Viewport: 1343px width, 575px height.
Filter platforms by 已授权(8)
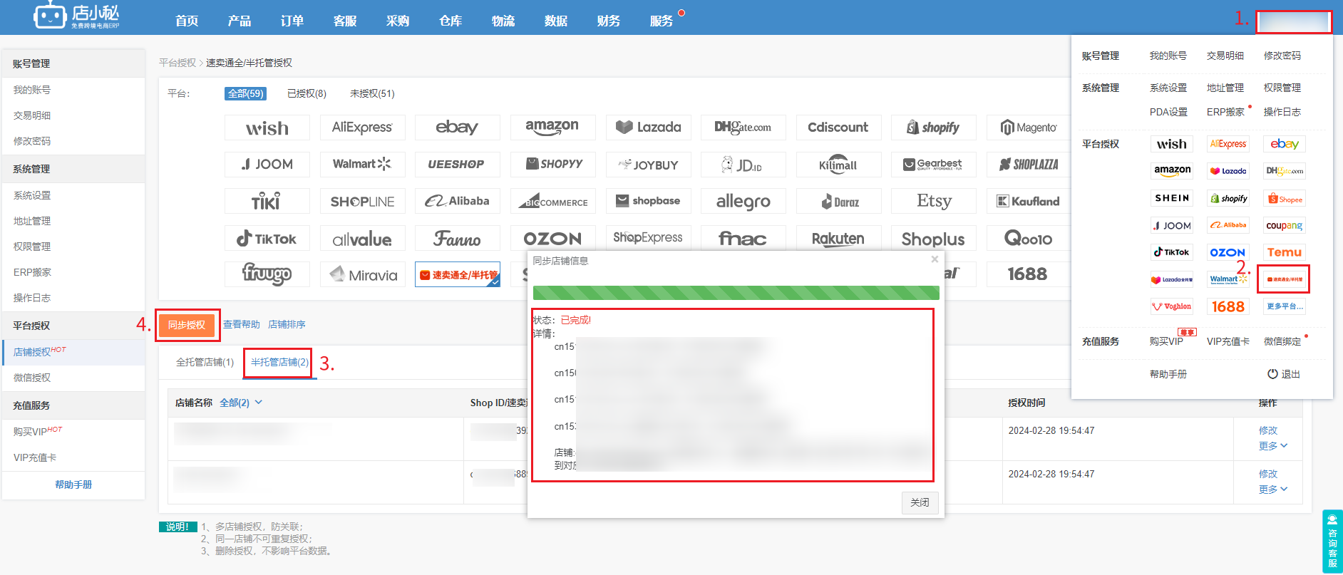point(307,93)
